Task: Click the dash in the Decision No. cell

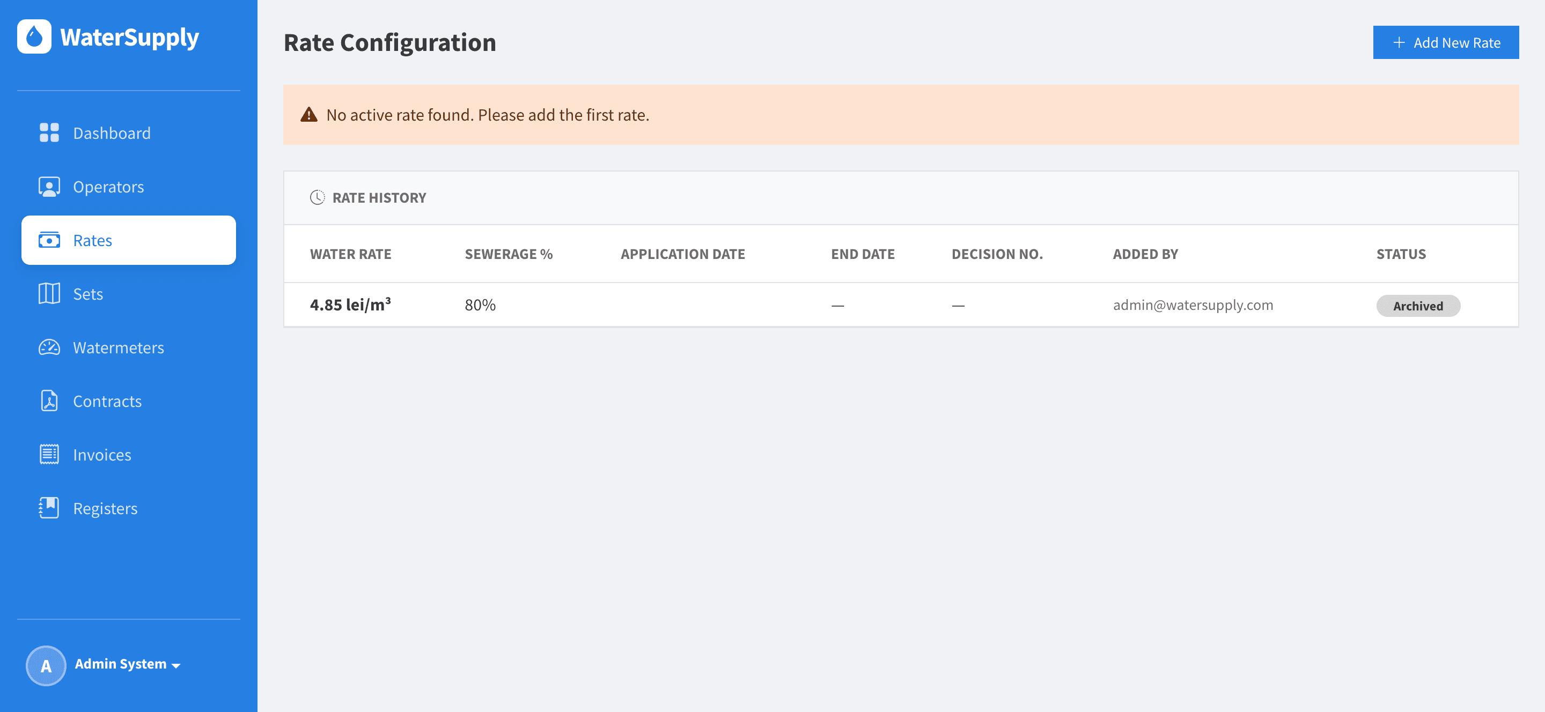Action: [958, 306]
